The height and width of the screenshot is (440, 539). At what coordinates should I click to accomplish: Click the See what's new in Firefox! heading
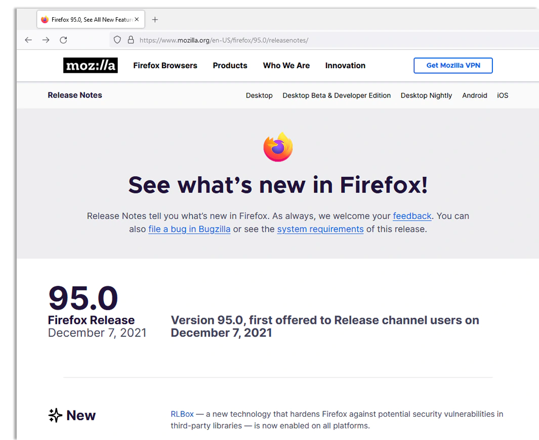(x=278, y=185)
